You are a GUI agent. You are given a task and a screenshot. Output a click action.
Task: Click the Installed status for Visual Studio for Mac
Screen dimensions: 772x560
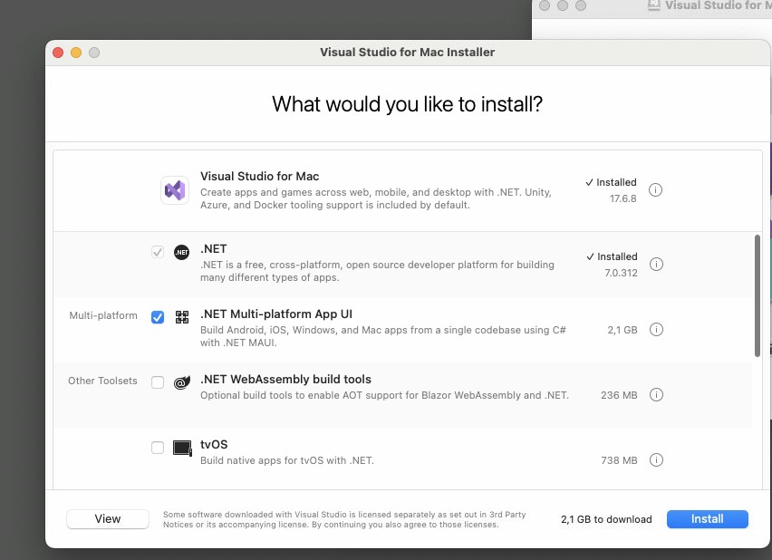611,182
